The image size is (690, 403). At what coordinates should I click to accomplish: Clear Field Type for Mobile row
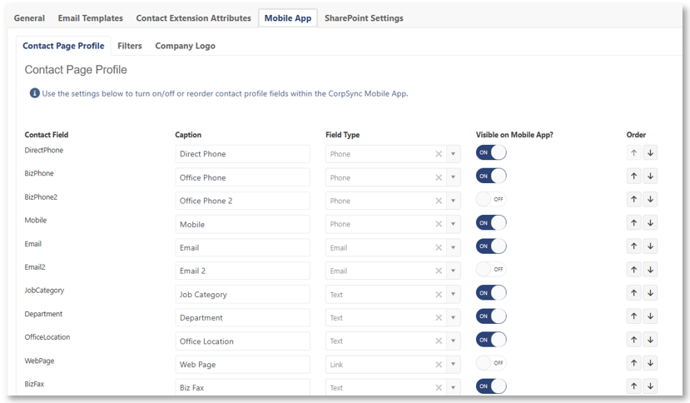(x=439, y=224)
